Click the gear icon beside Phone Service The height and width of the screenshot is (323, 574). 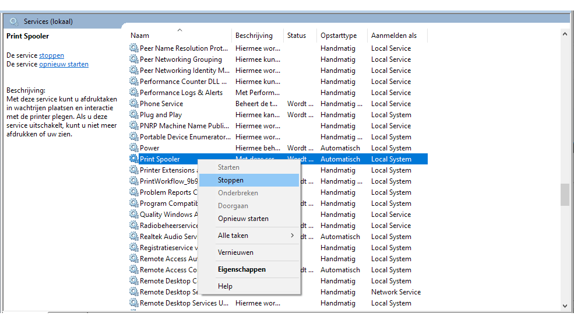click(x=133, y=103)
